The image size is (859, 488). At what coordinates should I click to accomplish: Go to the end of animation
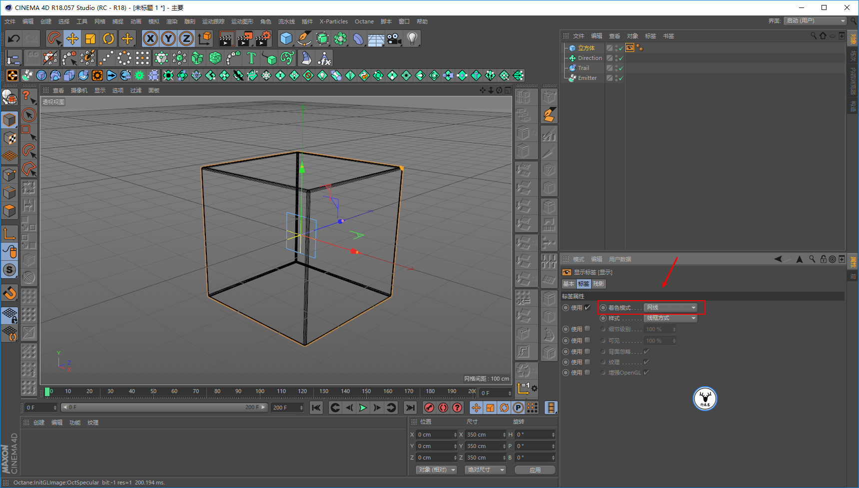410,408
